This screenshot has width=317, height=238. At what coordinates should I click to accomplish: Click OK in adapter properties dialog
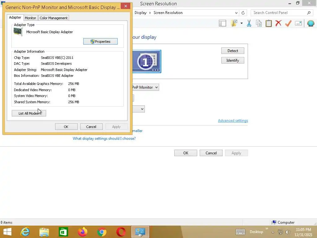(x=66, y=127)
